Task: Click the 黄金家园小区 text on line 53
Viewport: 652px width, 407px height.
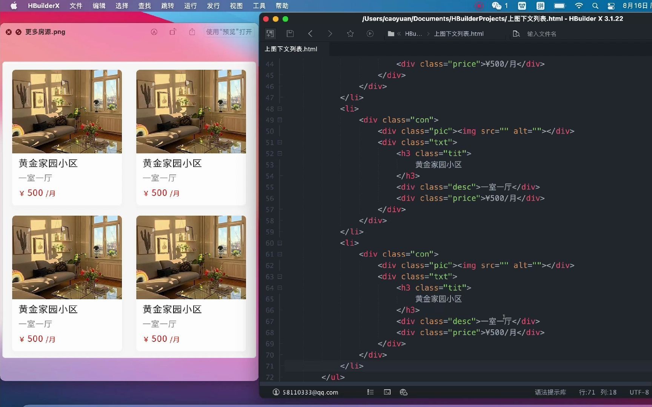Action: (x=438, y=165)
